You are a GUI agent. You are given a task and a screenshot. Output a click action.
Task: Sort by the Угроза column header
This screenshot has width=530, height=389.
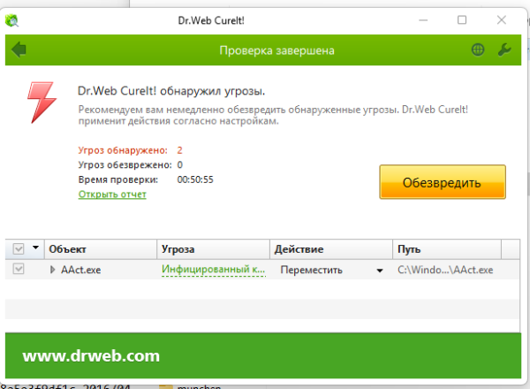[213, 249]
